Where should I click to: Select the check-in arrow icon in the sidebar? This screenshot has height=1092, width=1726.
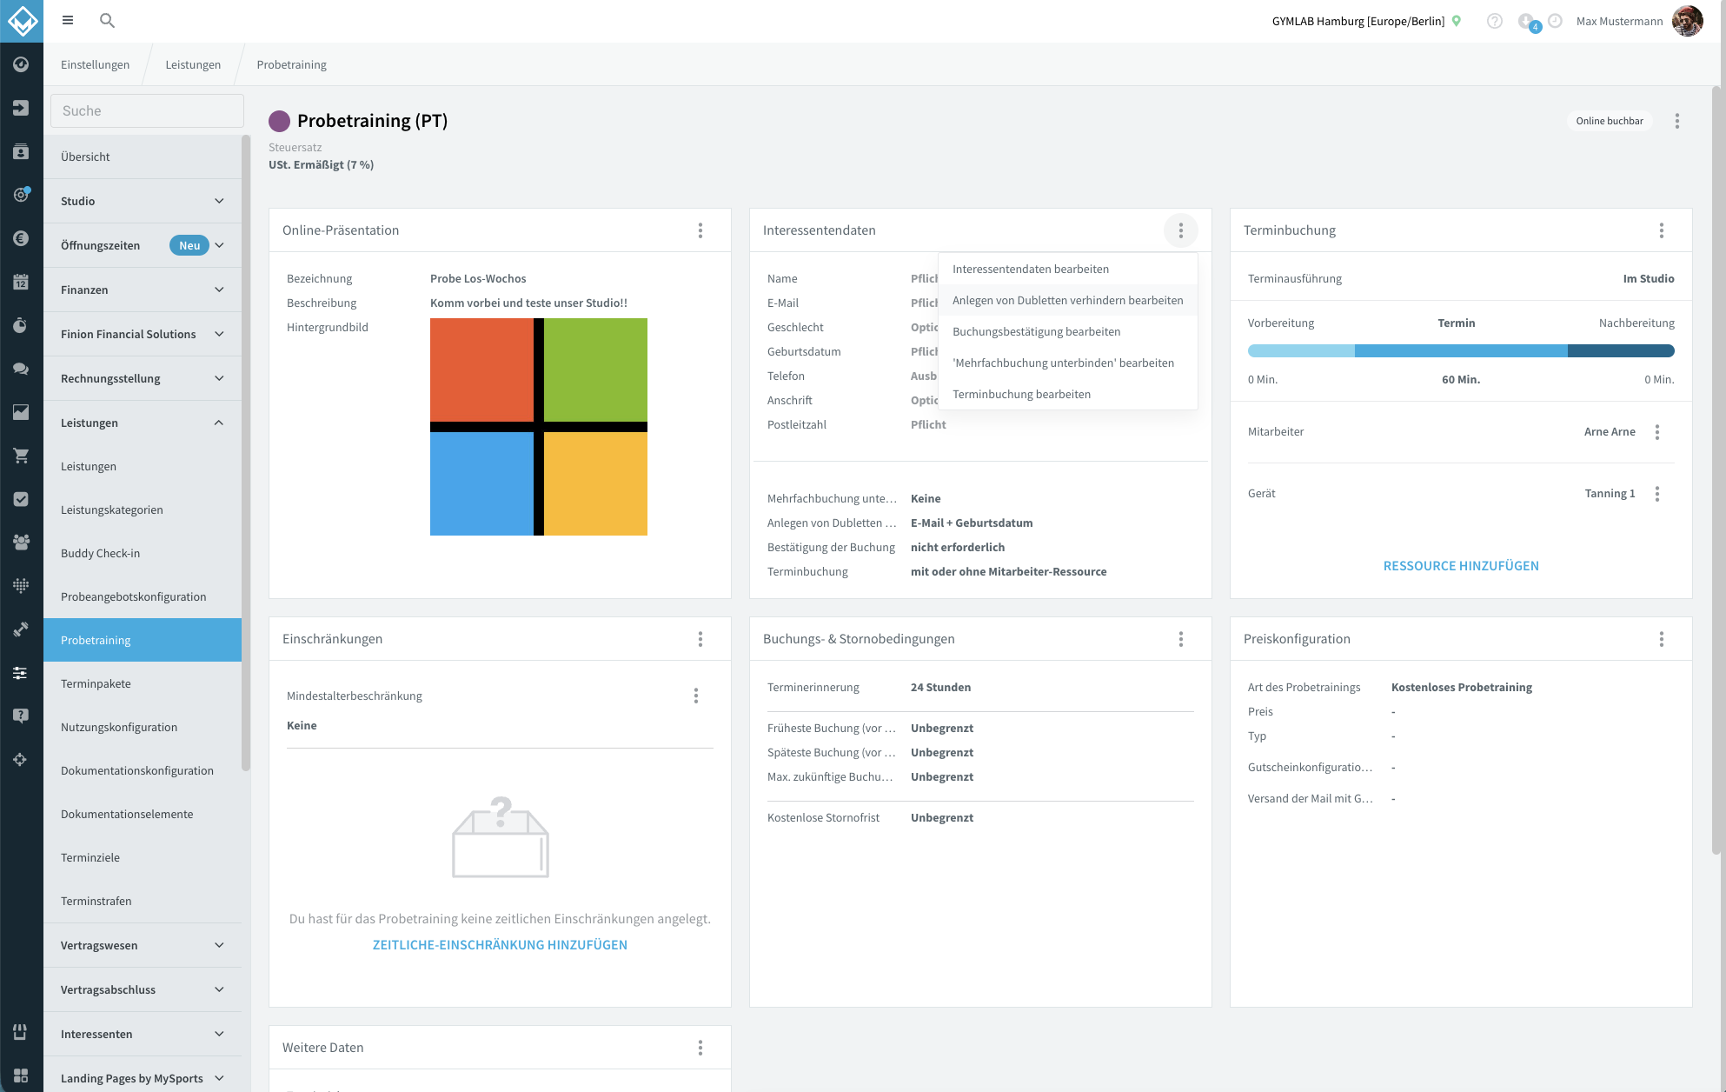coord(20,108)
